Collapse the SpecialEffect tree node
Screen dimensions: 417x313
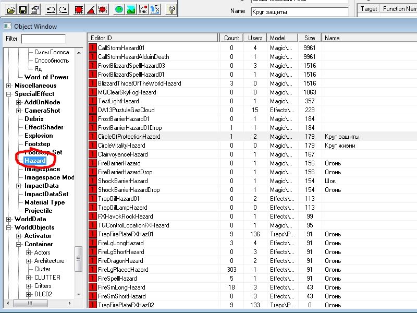tap(9, 94)
